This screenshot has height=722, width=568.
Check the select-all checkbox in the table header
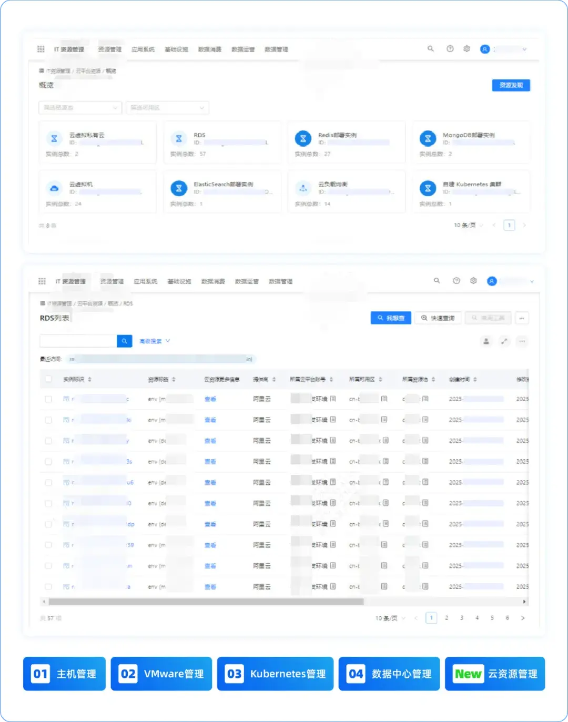(x=48, y=379)
